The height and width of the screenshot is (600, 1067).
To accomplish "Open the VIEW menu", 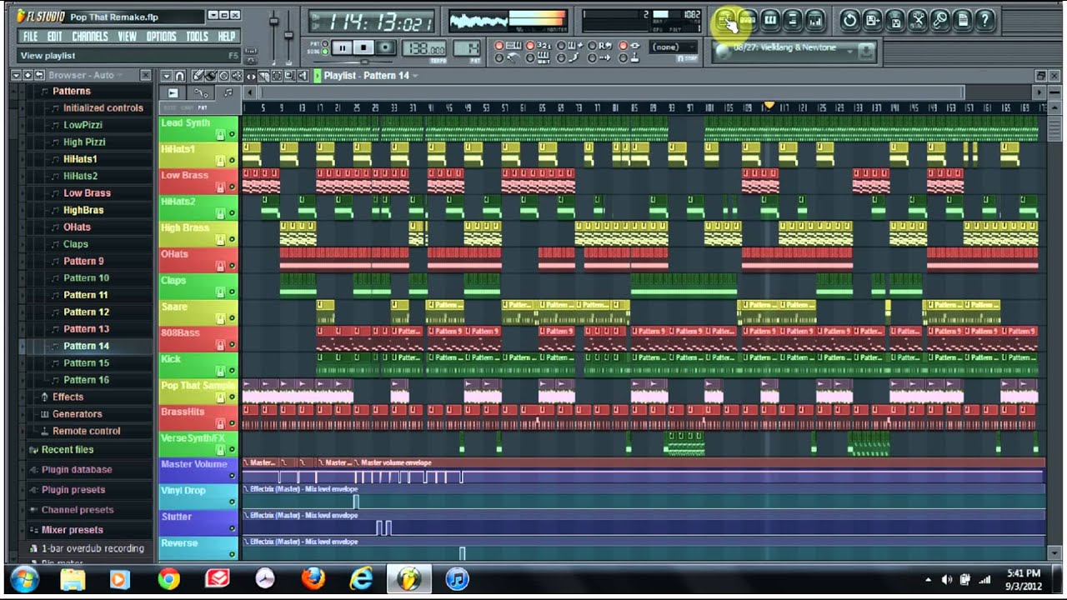I will tap(127, 37).
